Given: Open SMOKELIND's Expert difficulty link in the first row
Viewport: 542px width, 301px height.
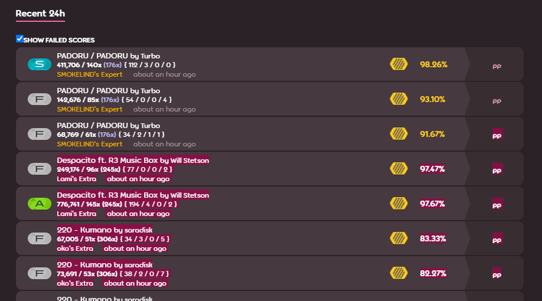Looking at the screenshot, I should (x=90, y=74).
